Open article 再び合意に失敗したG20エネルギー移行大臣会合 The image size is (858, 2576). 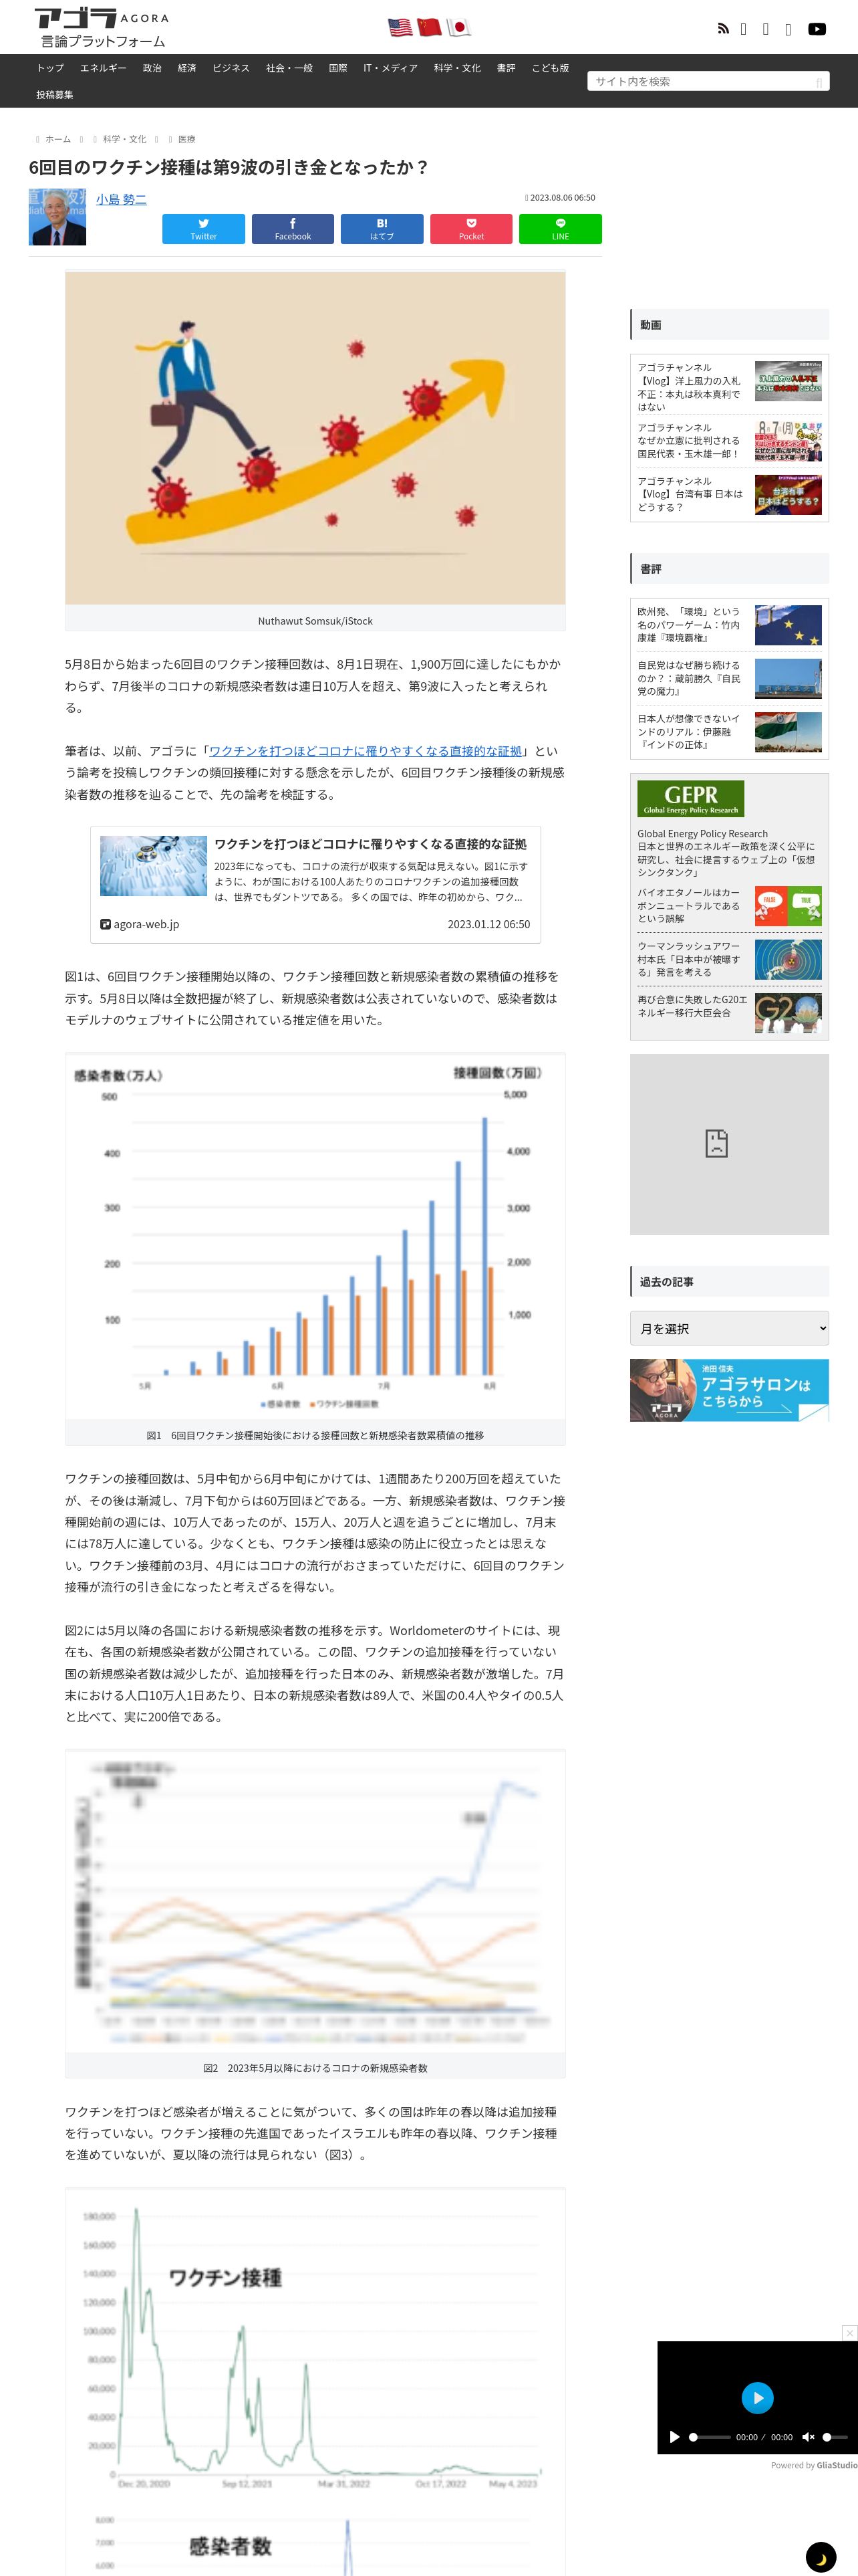tap(729, 1012)
